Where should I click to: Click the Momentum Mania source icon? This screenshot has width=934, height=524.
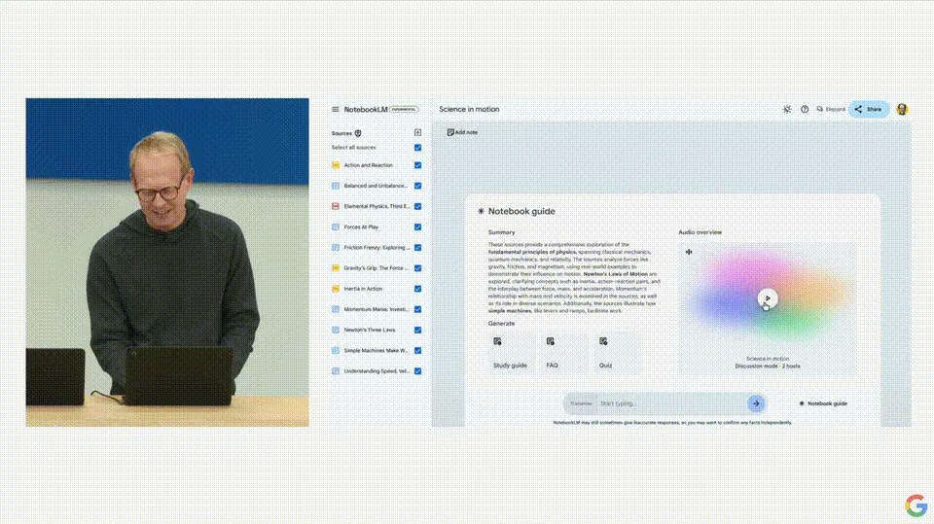pos(336,309)
